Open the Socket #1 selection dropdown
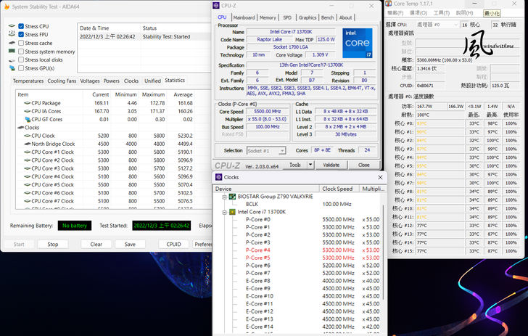Image resolution: width=528 pixels, height=336 pixels. coord(267,150)
